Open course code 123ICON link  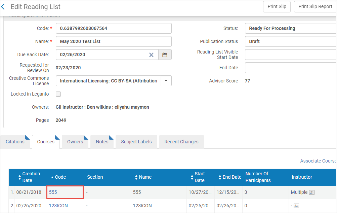[x=58, y=206]
